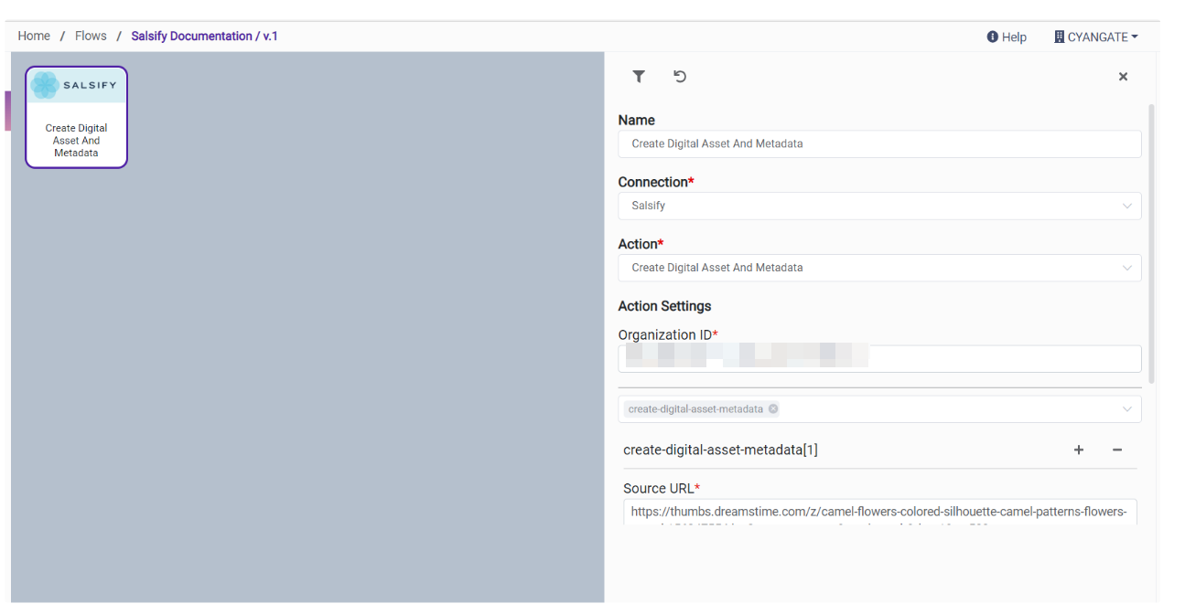Open the Connection dropdown showing Salsify

878,206
